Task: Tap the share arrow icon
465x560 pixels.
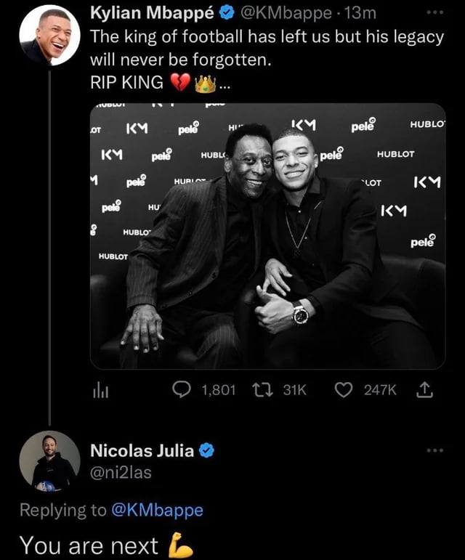Action: click(425, 391)
